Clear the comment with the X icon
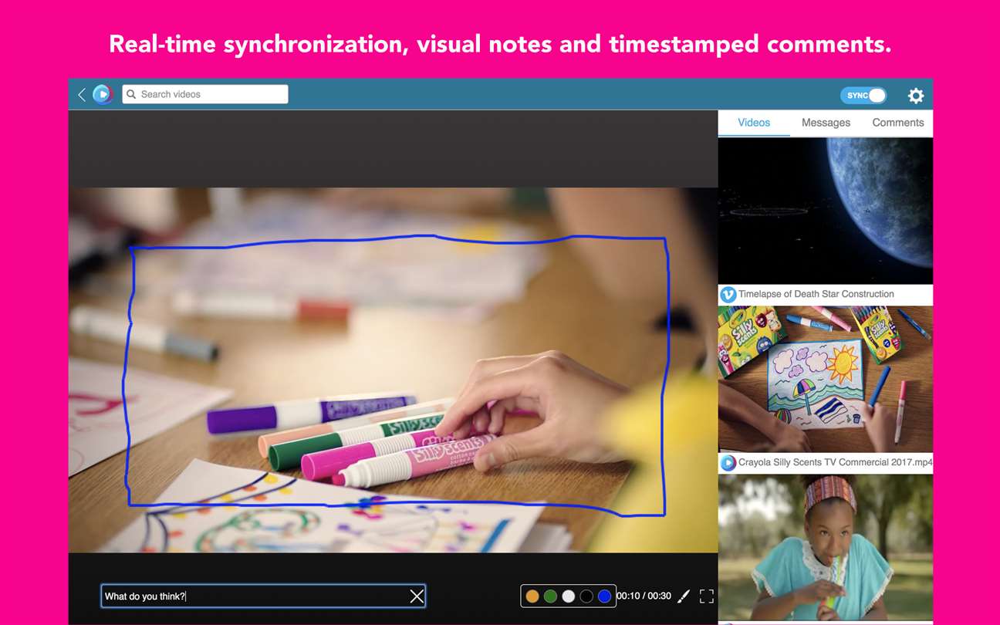Image resolution: width=1000 pixels, height=625 pixels. 417,596
